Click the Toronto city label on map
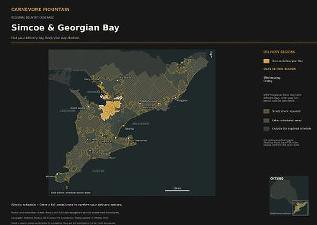This screenshot has width=317, height=225. 130,129
